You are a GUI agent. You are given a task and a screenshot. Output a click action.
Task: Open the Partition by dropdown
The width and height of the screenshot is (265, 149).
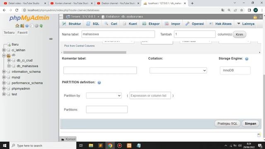point(104,96)
